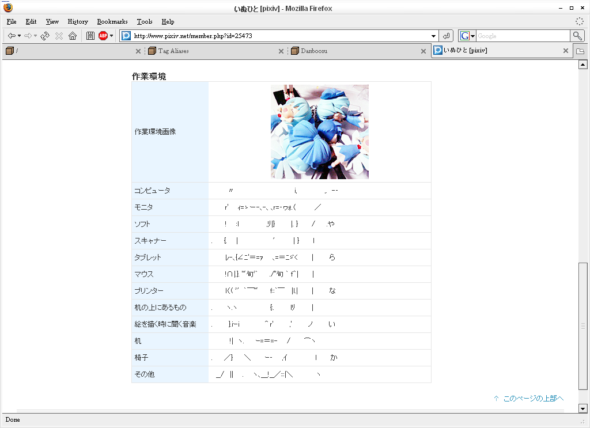Click the workspace photo in the 作業環境画像 row
Viewport: 590px width, 428px height.
[319, 131]
